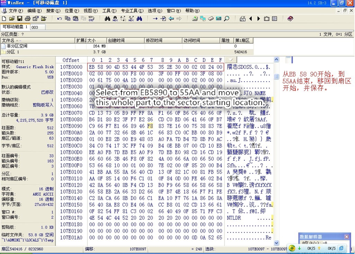This screenshot has width=355, height=254.
Task: Click the Replace Hex Values icon
Action: pos(131,19)
